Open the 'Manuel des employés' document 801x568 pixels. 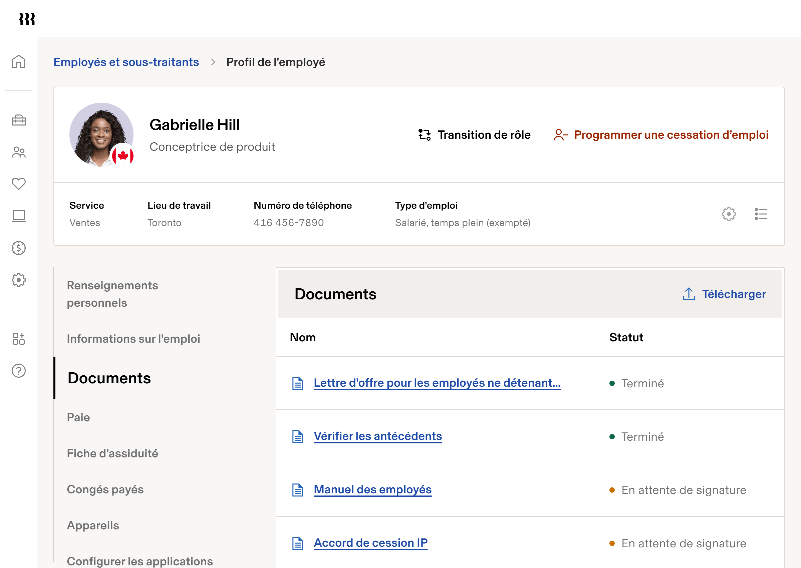click(372, 490)
